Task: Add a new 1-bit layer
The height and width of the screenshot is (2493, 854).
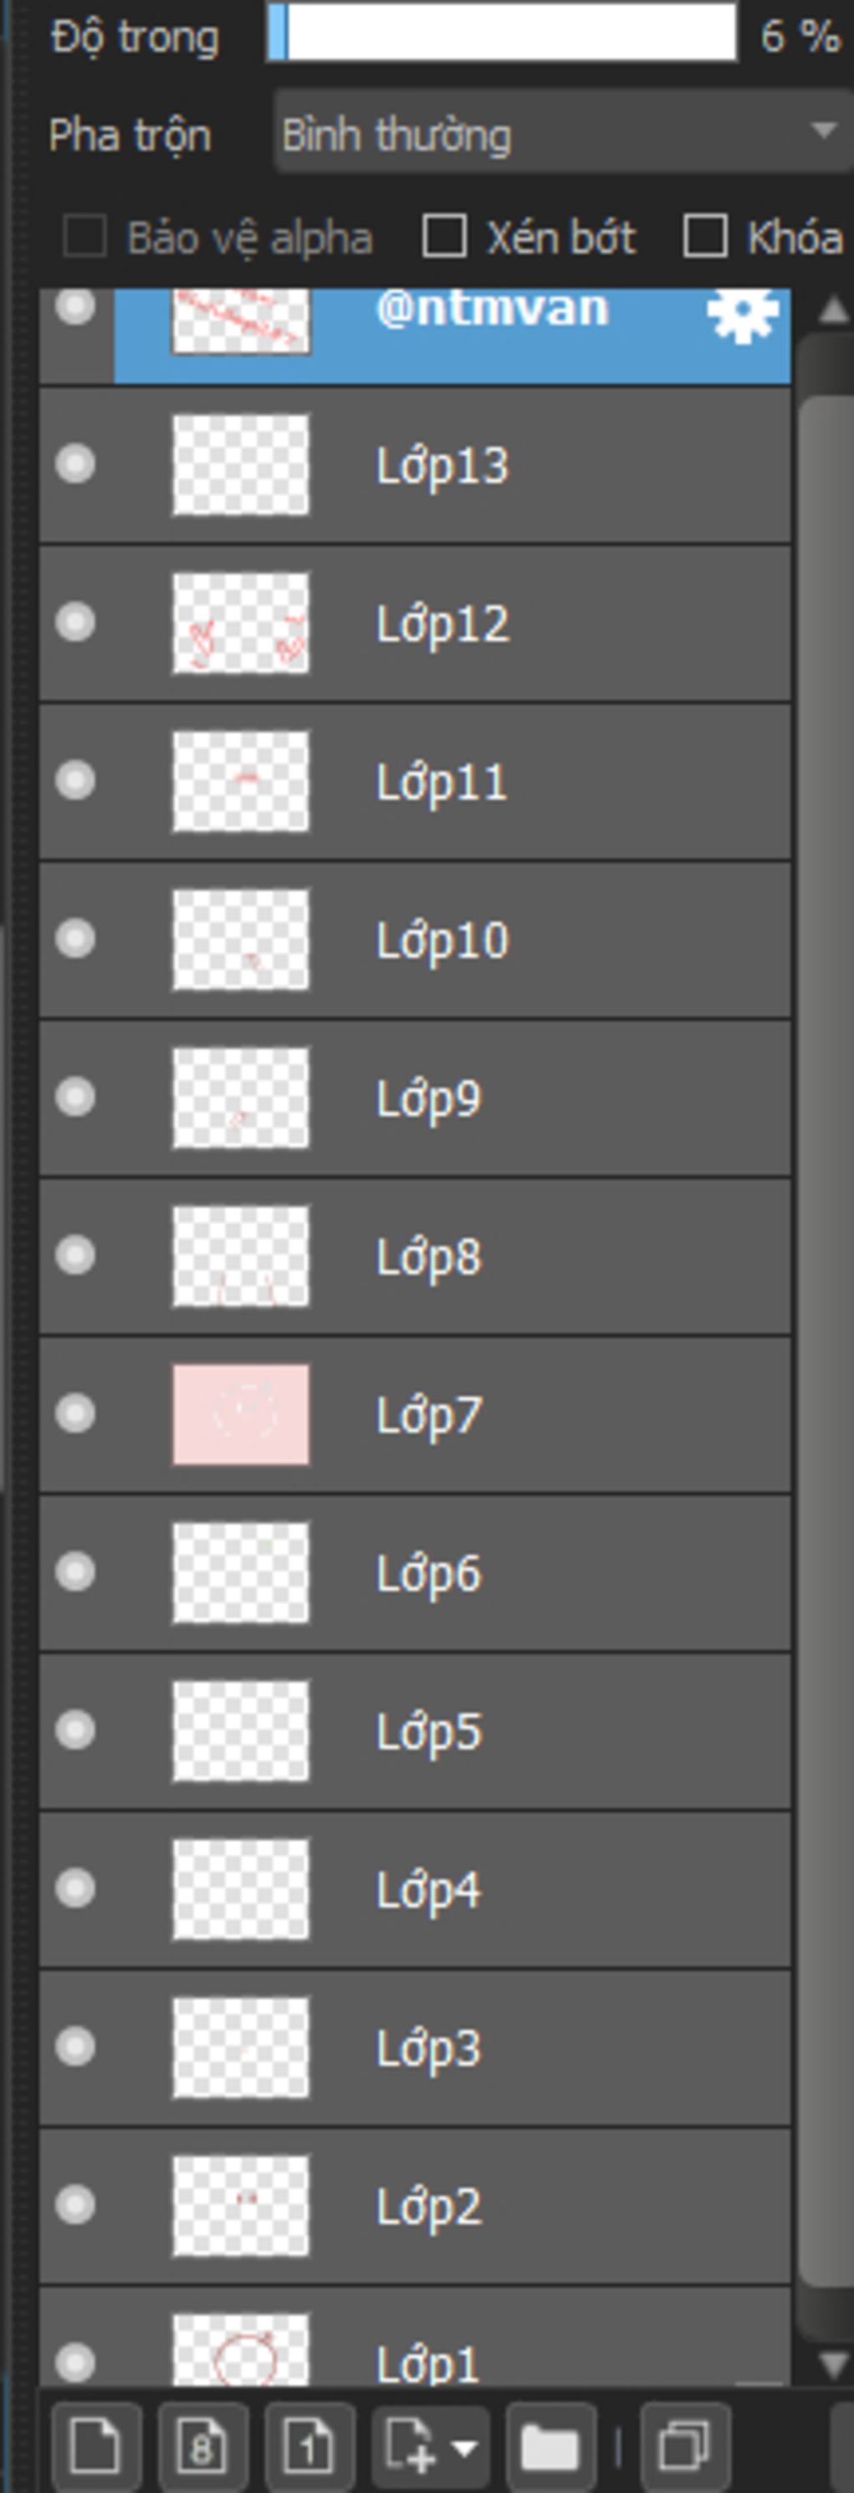Action: click(309, 2445)
